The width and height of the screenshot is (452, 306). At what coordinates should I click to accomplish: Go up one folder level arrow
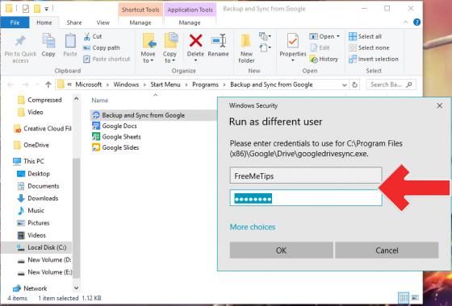coord(48,85)
